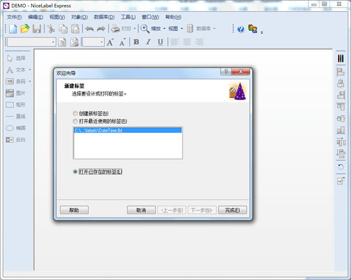The image size is (351, 280).
Task: Choose the Line (直线) tool
Action: point(16,116)
